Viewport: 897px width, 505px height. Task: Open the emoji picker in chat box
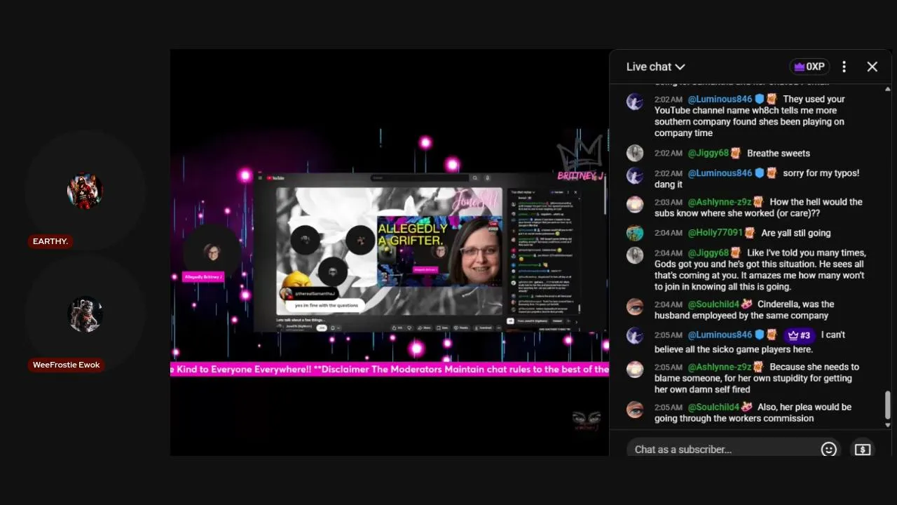tap(828, 449)
